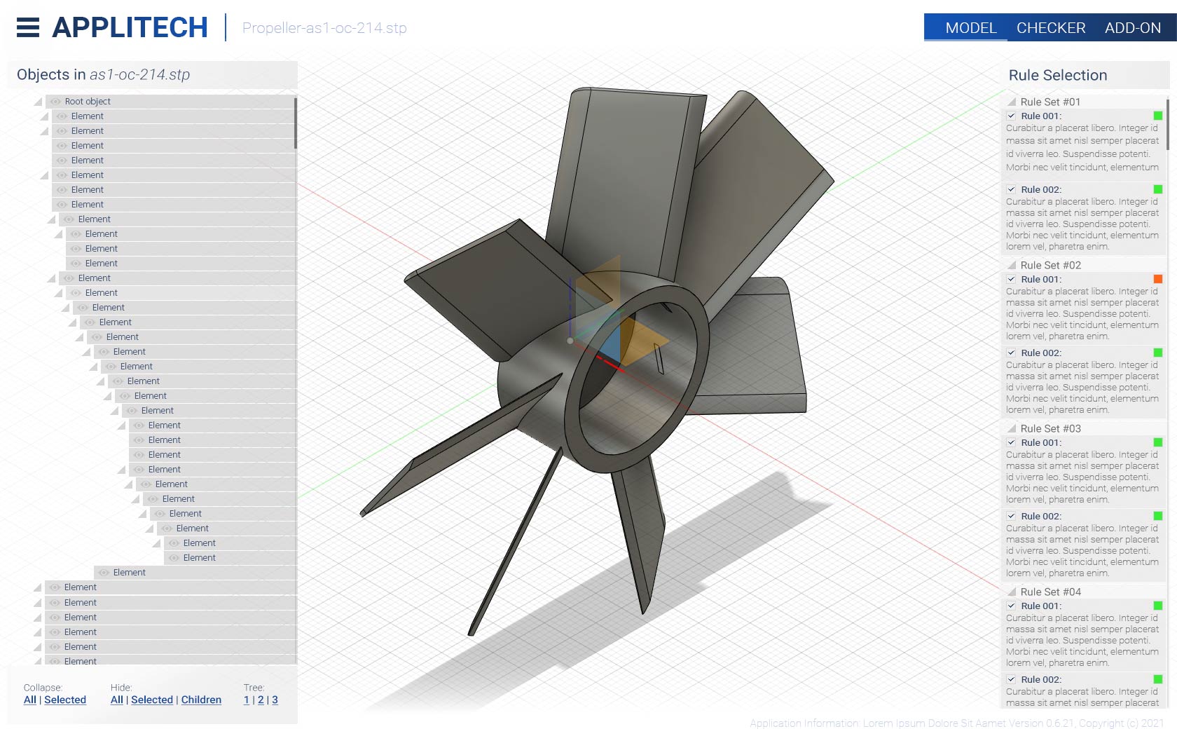Collapse Rule Set #04 group

pos(1012,592)
